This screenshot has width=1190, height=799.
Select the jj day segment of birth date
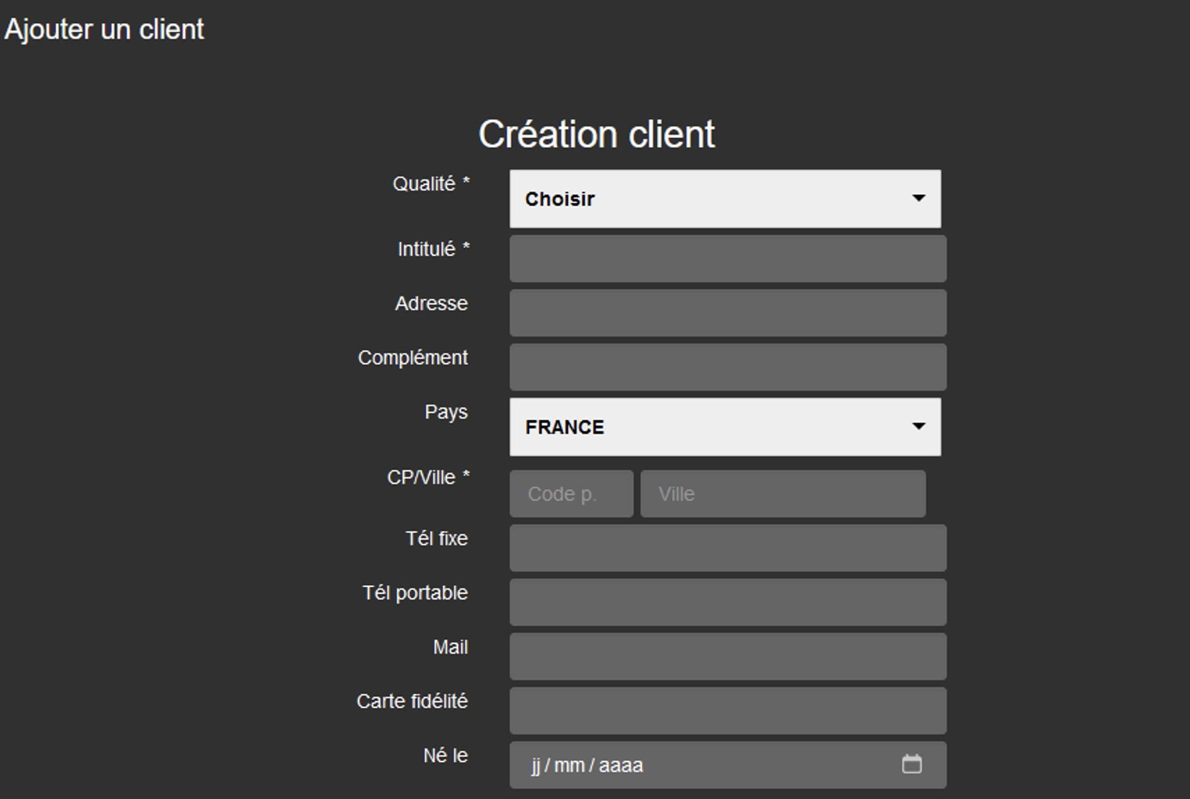click(536, 766)
